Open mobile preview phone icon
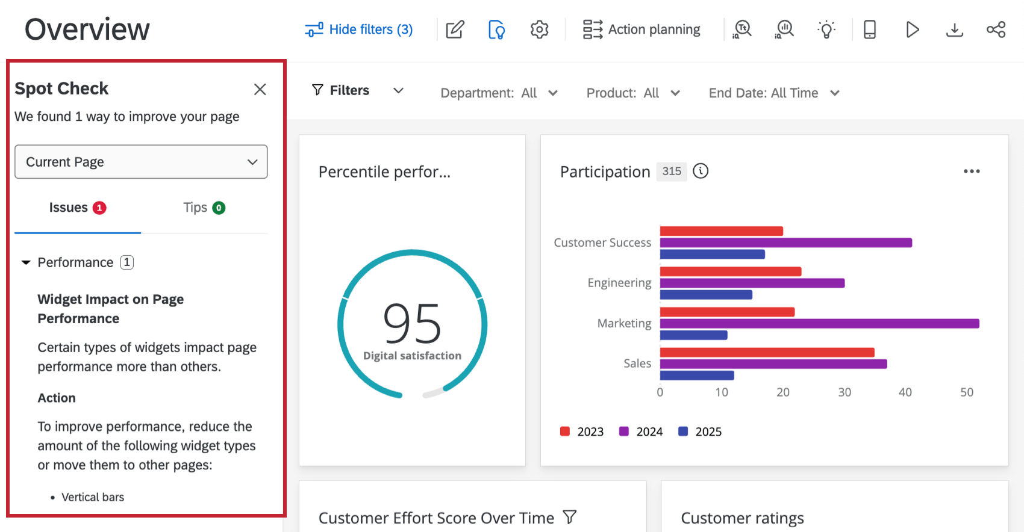The width and height of the screenshot is (1024, 532). coord(869,29)
